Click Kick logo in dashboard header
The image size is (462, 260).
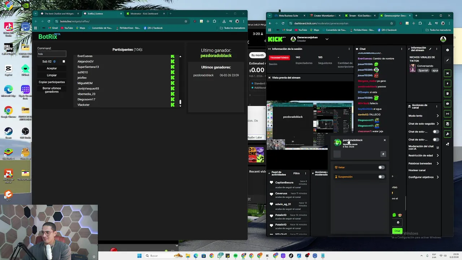pos(276,39)
